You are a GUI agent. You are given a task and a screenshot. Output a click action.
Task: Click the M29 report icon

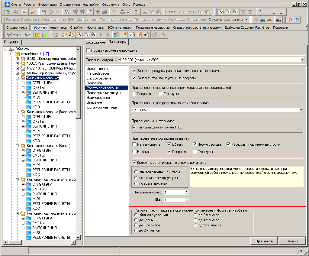click(x=132, y=35)
